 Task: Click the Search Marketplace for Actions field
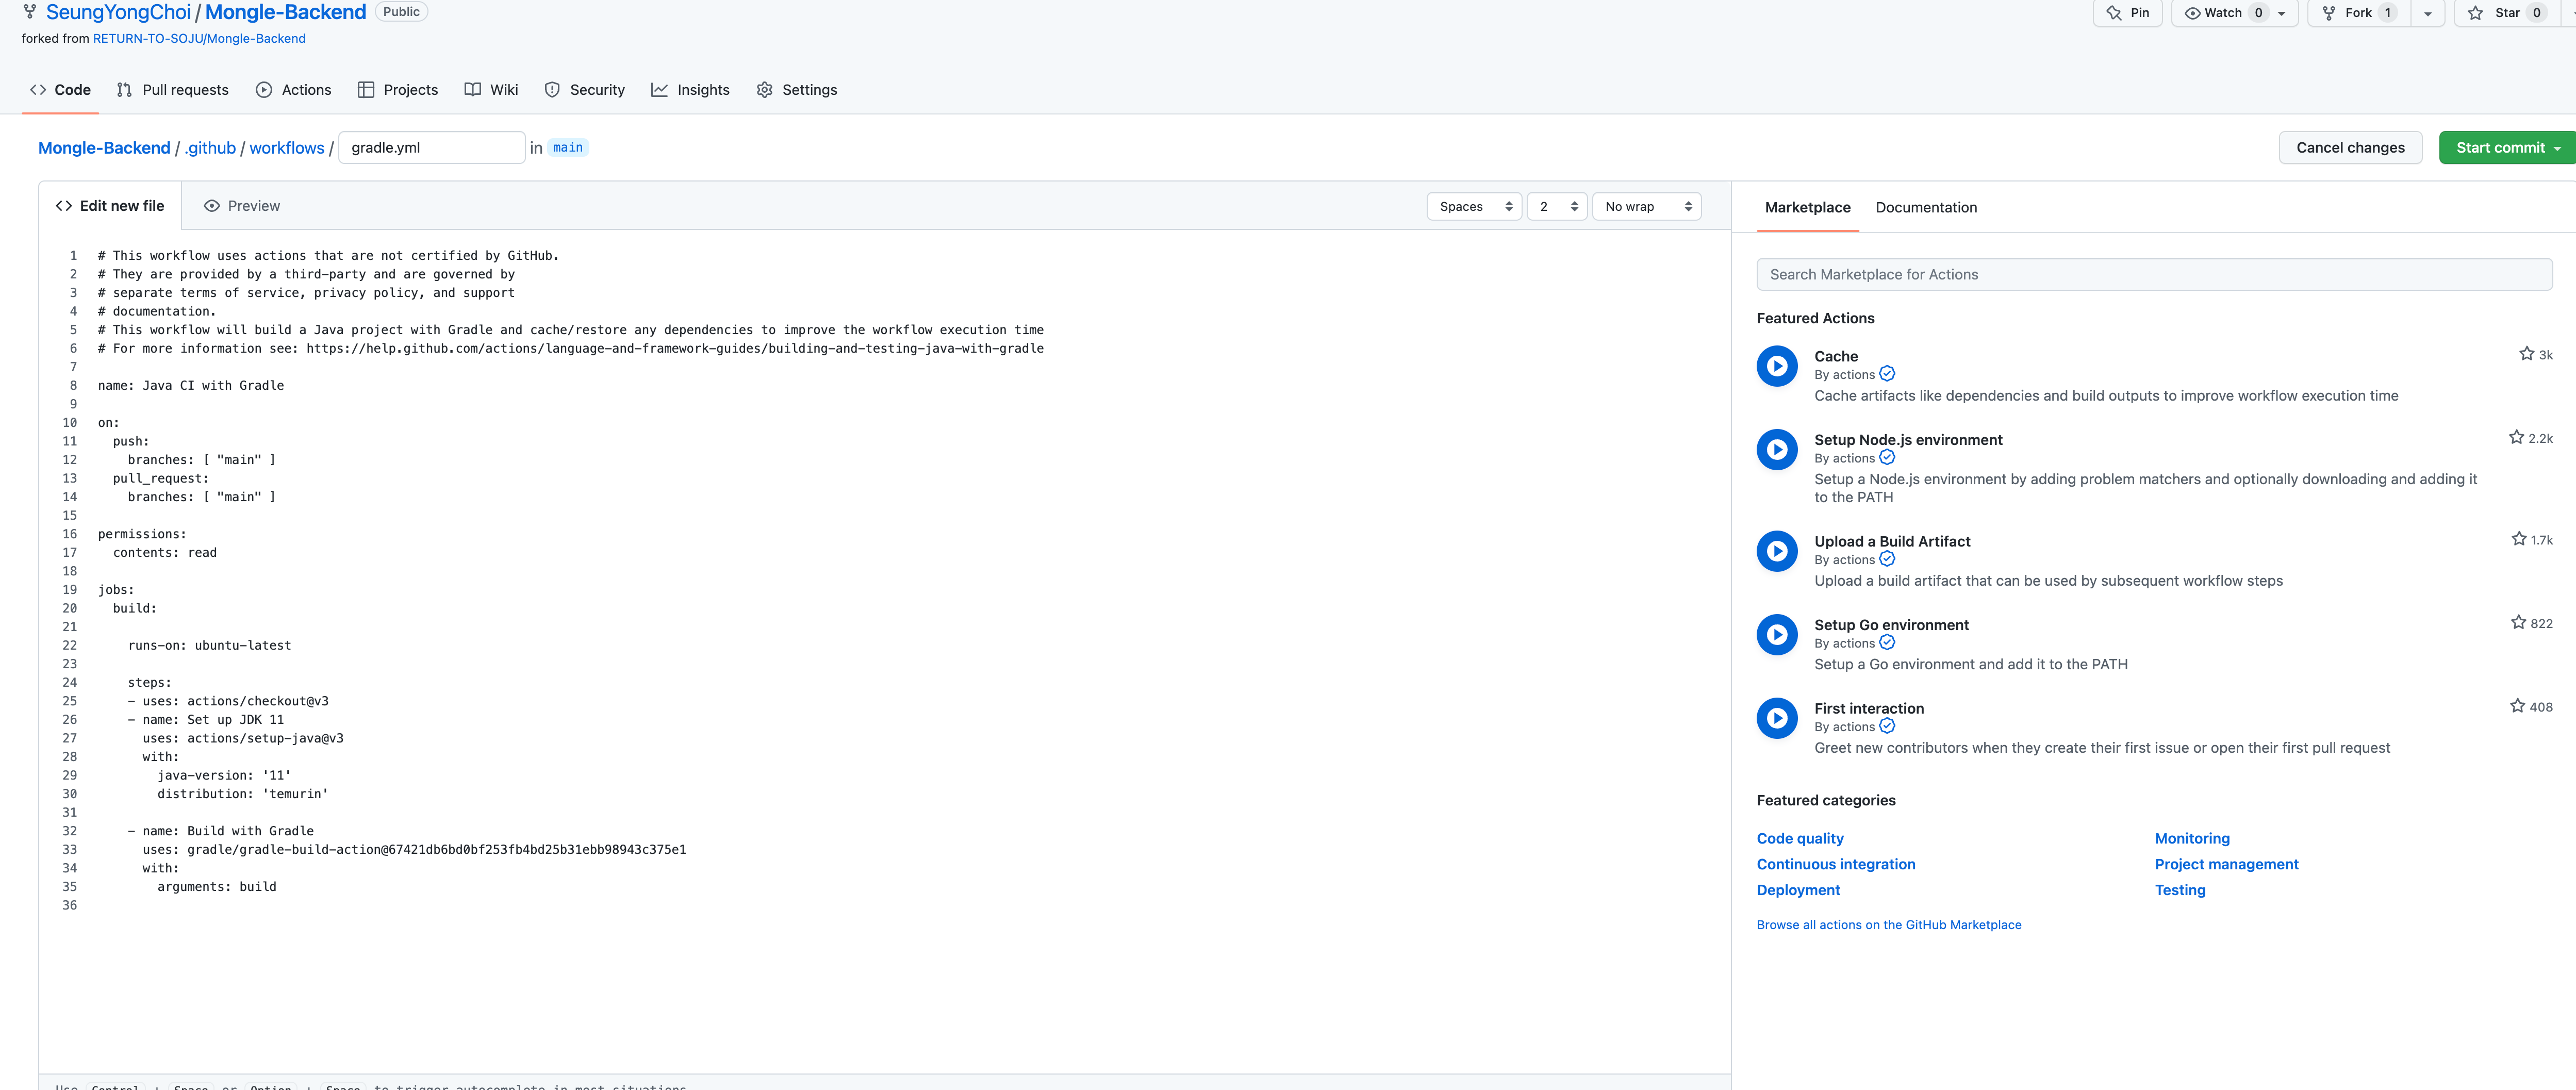tap(2153, 275)
